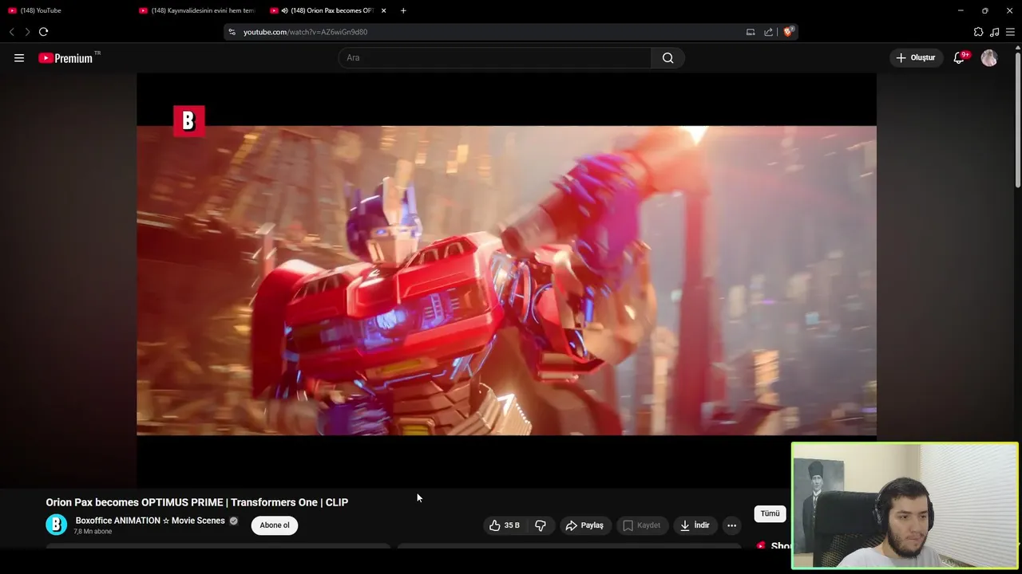This screenshot has height=574, width=1022.
Task: Click the video player to pause
Action: pos(506,280)
